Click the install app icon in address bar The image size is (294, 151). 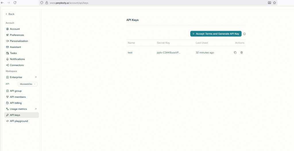pos(269,3)
